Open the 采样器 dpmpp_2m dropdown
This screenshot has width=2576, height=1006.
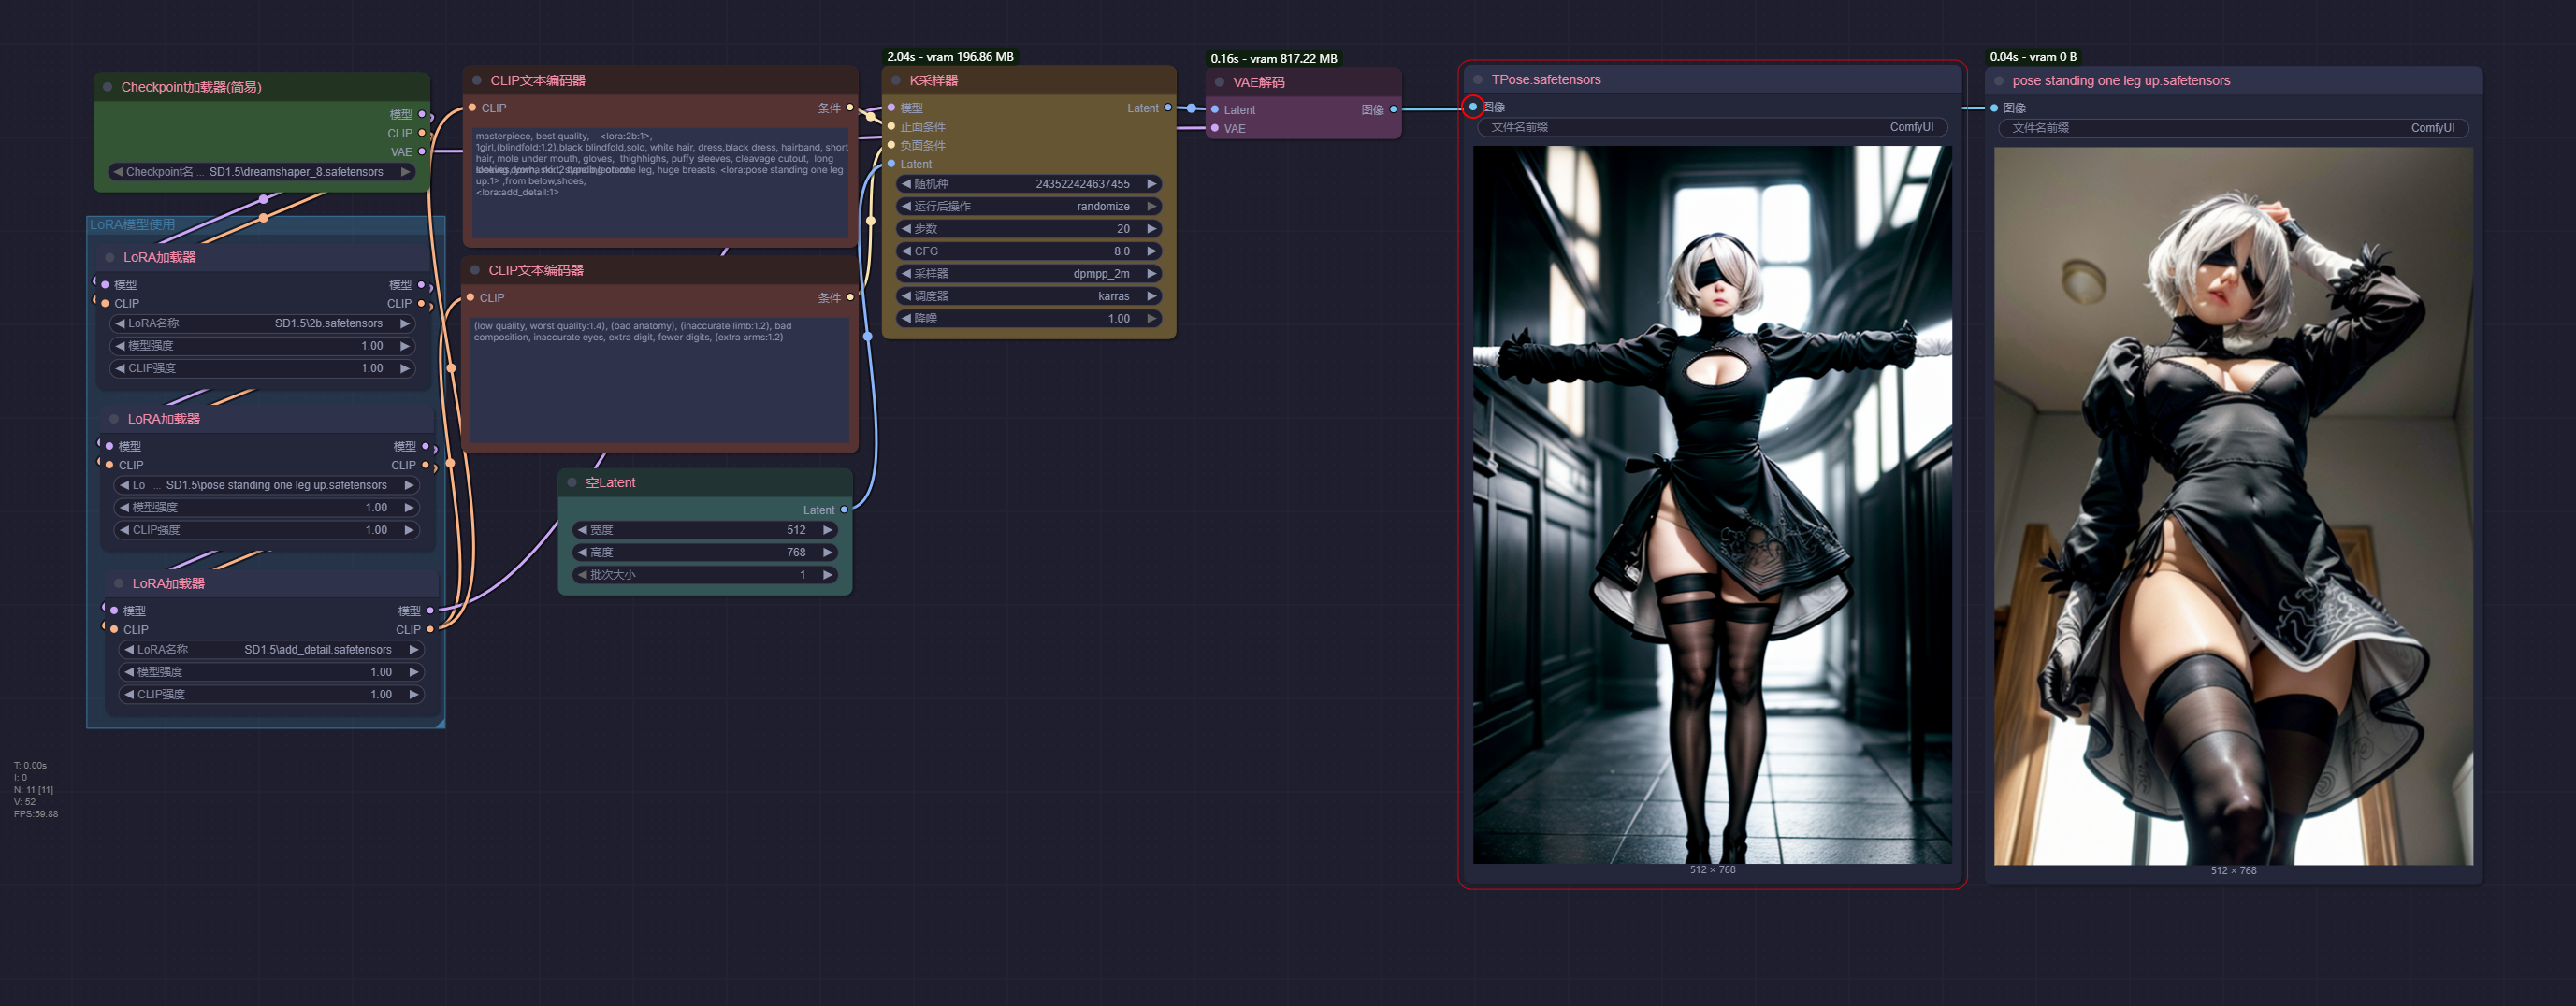click(x=1028, y=273)
